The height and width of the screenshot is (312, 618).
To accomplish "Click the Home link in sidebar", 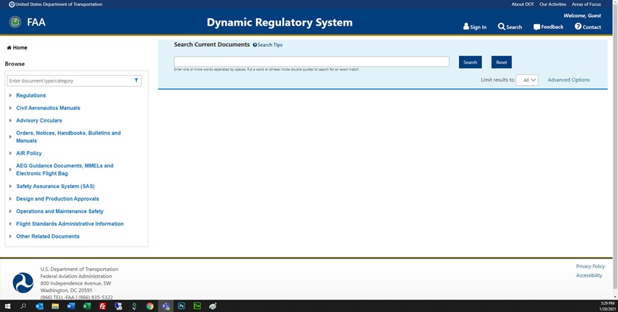I will pos(20,48).
